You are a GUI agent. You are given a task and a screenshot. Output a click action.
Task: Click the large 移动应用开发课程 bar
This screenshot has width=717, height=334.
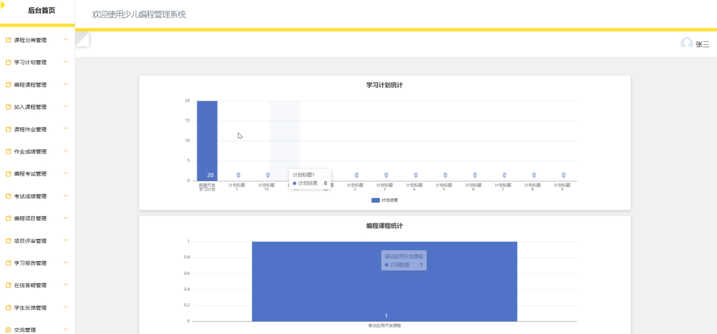click(x=385, y=282)
